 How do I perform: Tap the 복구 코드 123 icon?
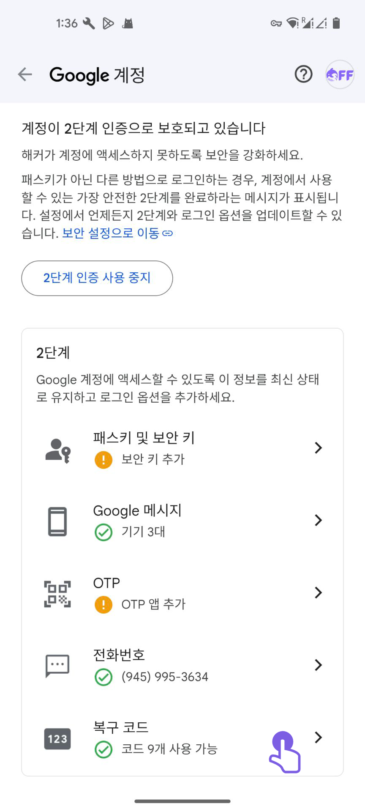(x=57, y=739)
